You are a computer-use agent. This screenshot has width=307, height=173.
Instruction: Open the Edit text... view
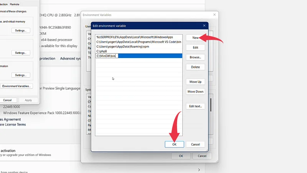[195, 106]
